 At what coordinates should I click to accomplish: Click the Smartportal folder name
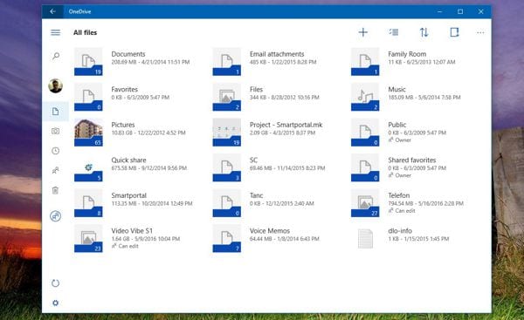click(x=129, y=195)
